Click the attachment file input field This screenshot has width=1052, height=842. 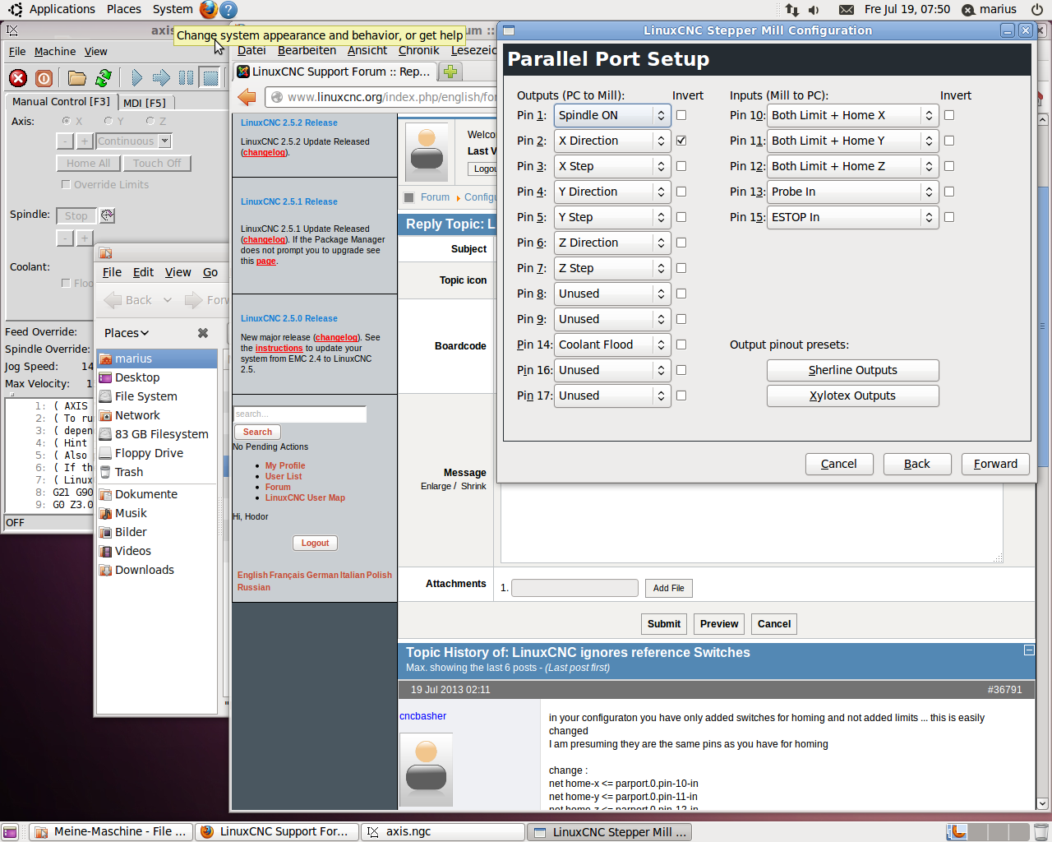click(x=574, y=588)
